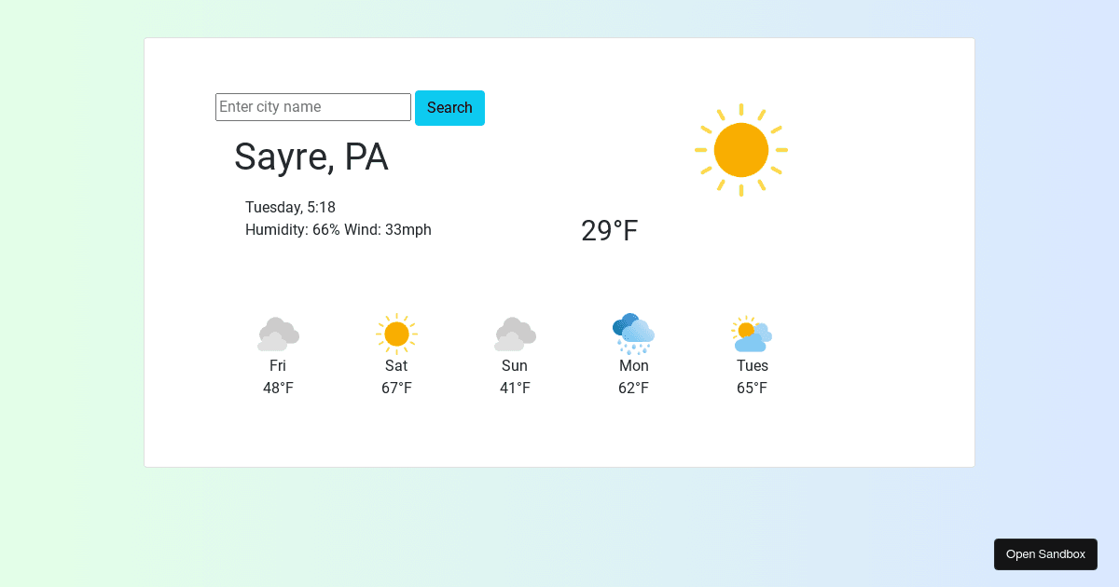Image resolution: width=1119 pixels, height=587 pixels.
Task: Click the large sun weather icon
Action: [741, 150]
